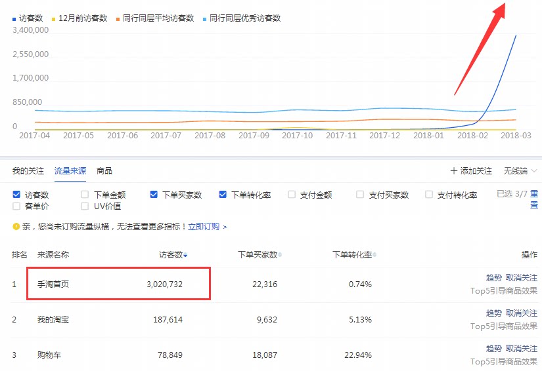Image resolution: width=542 pixels, height=371 pixels.
Task: Open the 无线端 dropdown
Action: (x=520, y=170)
